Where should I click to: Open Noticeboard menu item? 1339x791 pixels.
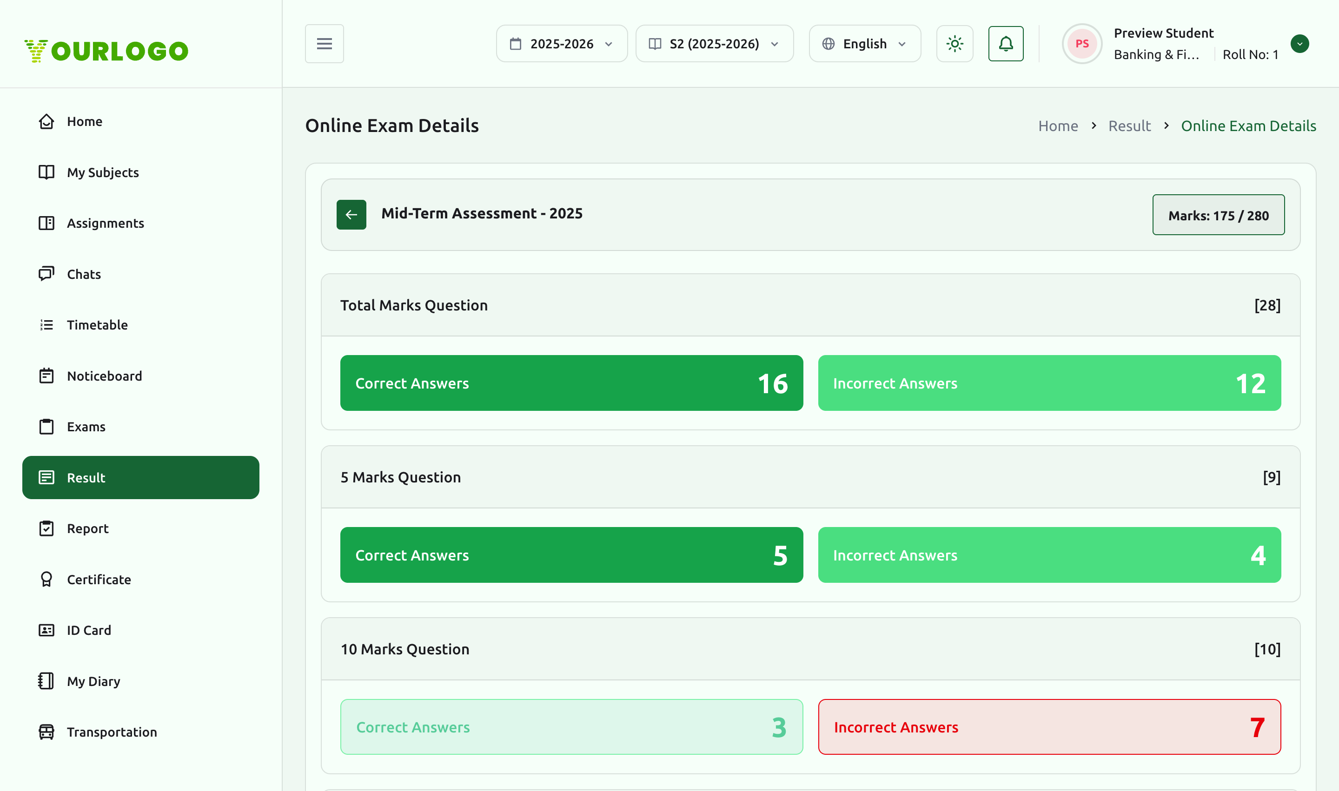tap(141, 376)
